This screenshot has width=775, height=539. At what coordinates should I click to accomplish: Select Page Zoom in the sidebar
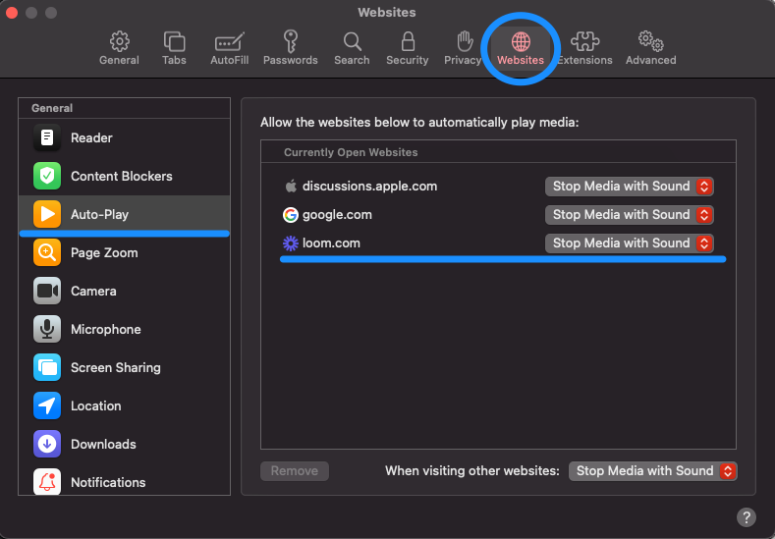pos(104,253)
